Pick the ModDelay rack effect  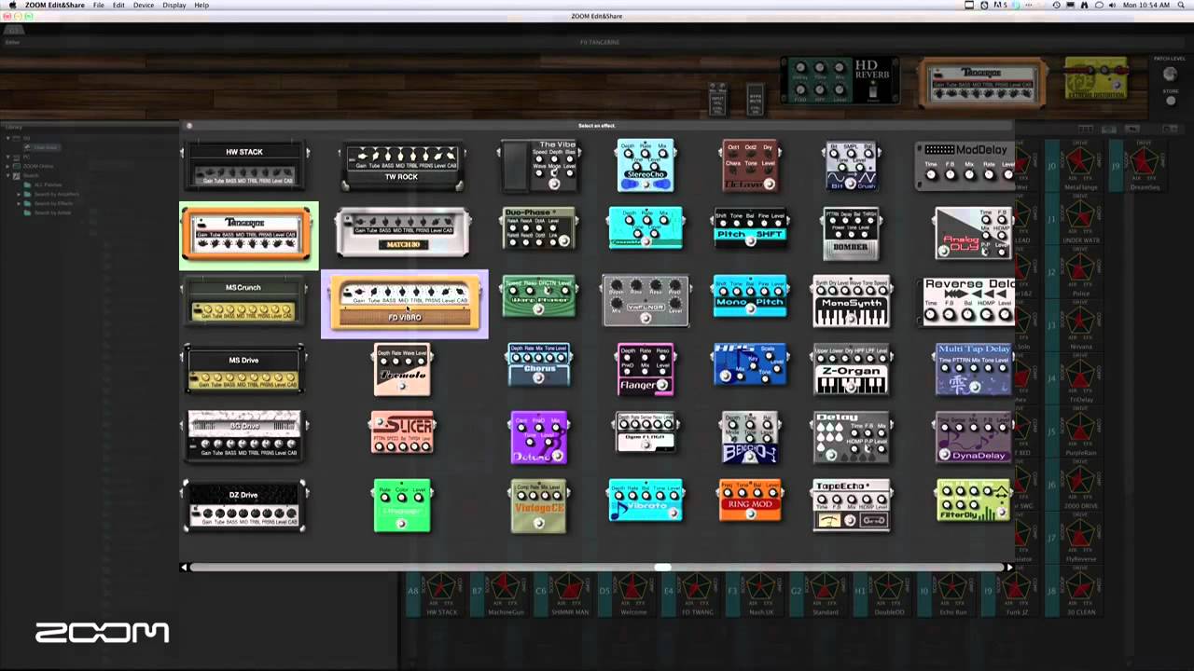[965, 165]
